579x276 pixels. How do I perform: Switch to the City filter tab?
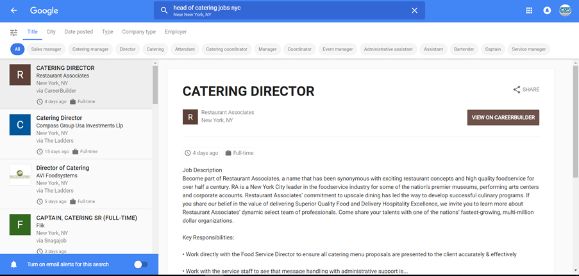(51, 32)
